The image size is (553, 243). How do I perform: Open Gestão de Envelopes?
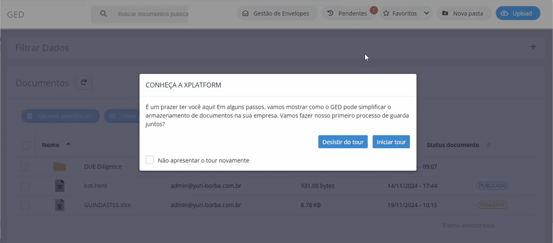(277, 13)
